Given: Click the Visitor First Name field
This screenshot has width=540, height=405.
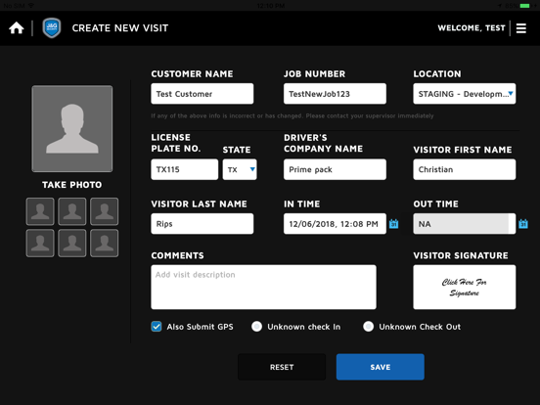Looking at the screenshot, I should (465, 169).
